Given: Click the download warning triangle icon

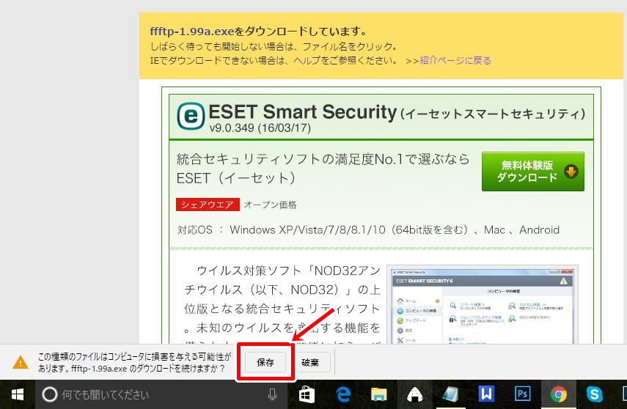Looking at the screenshot, I should 21,362.
